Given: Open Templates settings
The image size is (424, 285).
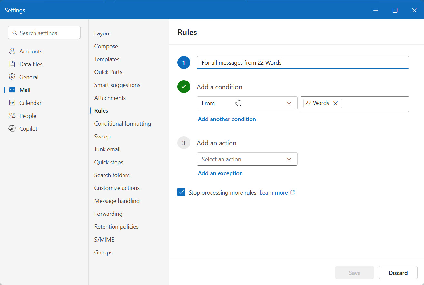Looking at the screenshot, I should (x=107, y=59).
